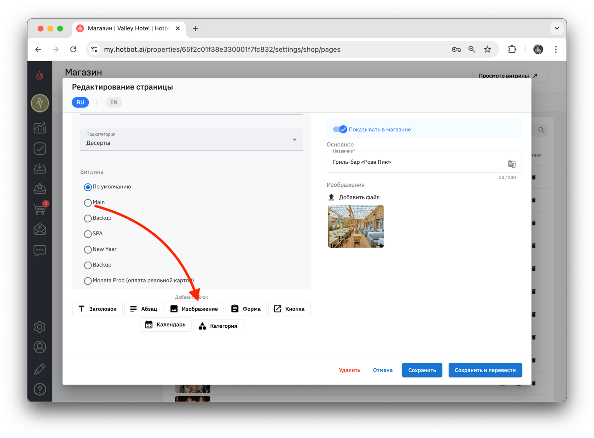Add a Форма block

point(246,309)
